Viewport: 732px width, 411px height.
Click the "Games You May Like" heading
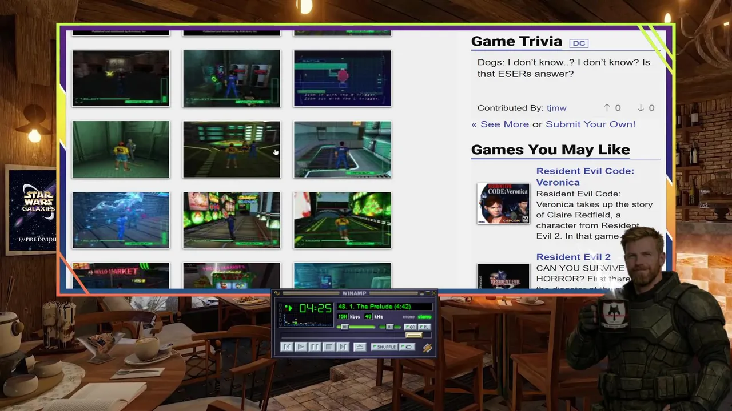point(550,150)
